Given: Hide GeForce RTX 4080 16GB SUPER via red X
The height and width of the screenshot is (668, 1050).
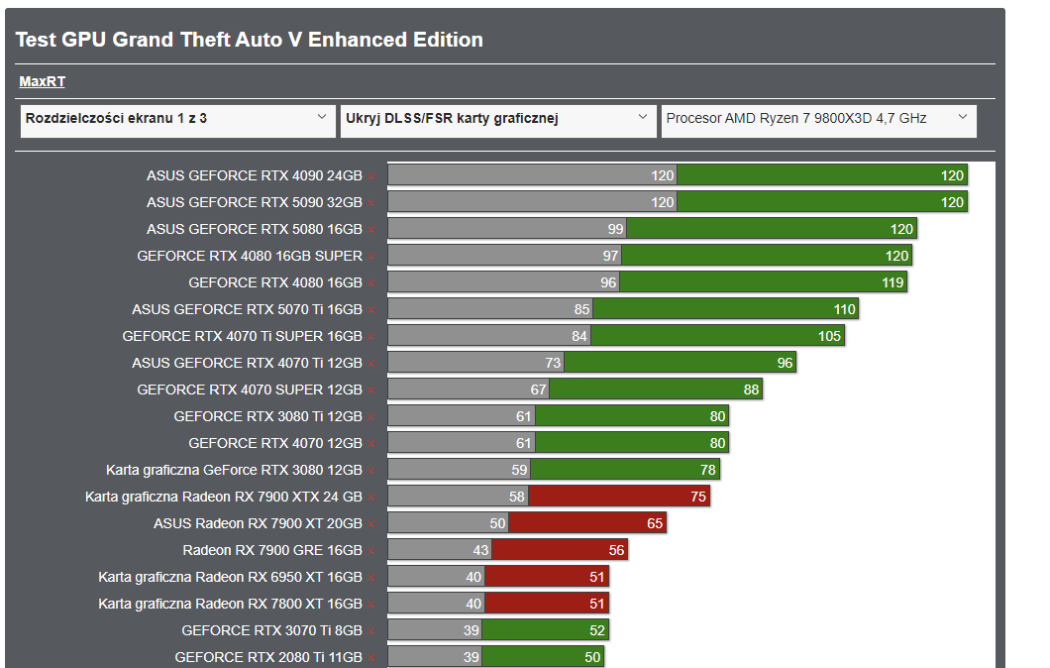Looking at the screenshot, I should 371,256.
